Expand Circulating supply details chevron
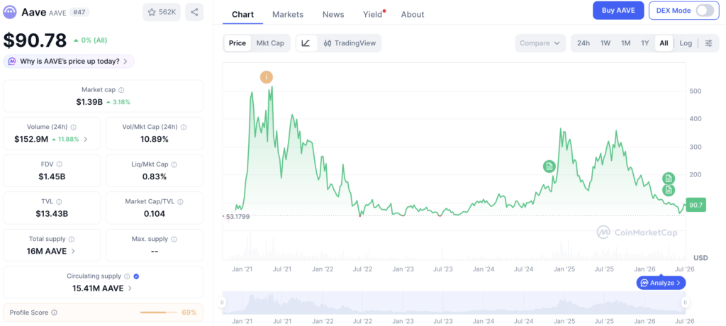Screen dimensions: 726x326 pyautogui.click(x=130, y=288)
